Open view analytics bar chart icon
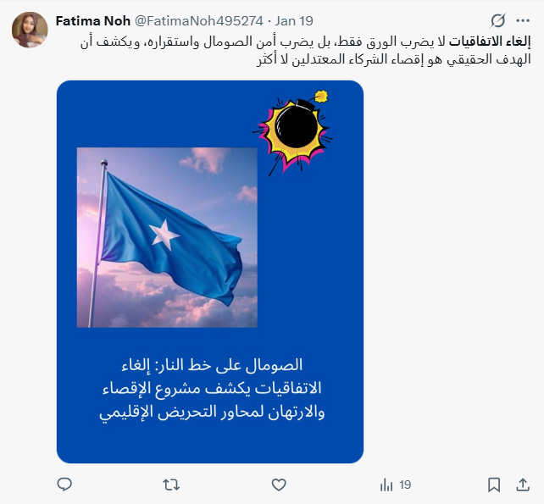 [386, 485]
